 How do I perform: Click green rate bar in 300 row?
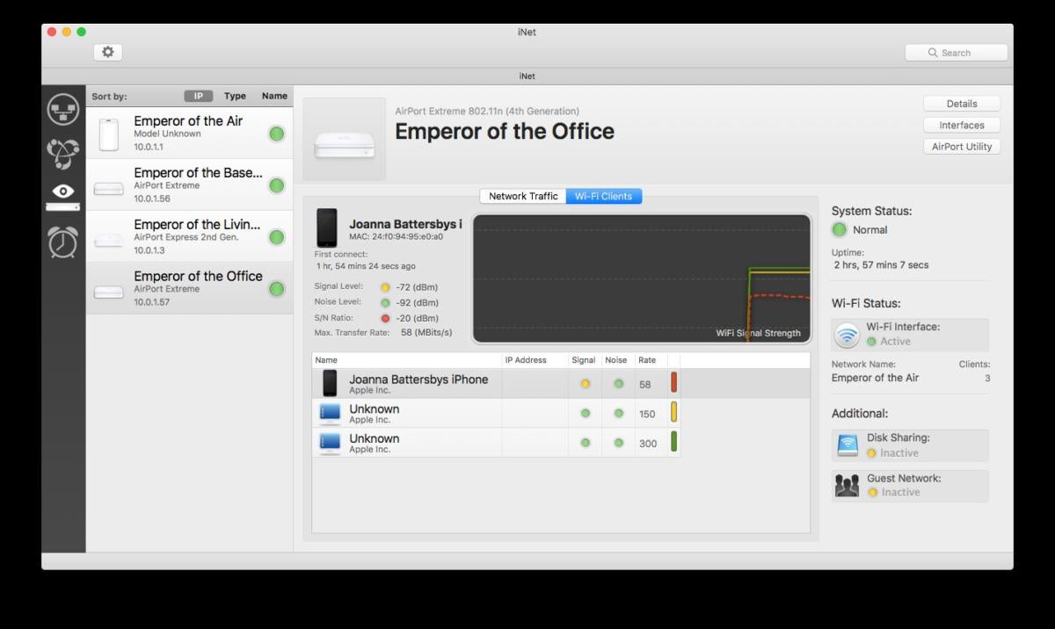(x=674, y=443)
